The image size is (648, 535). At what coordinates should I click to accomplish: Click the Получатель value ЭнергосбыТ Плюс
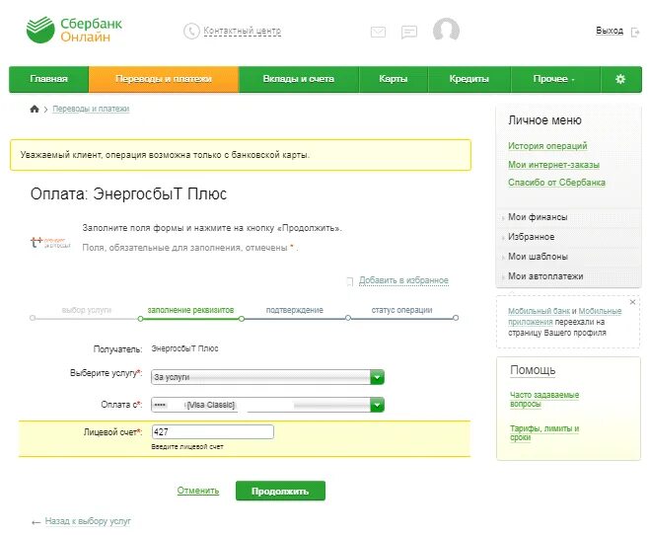(x=184, y=349)
